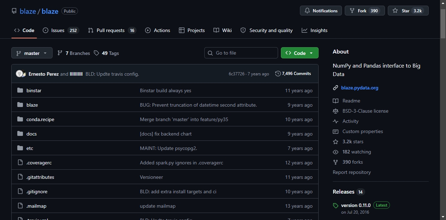The image size is (446, 220).
Task: Go to the Actions tab
Action: tap(157, 30)
